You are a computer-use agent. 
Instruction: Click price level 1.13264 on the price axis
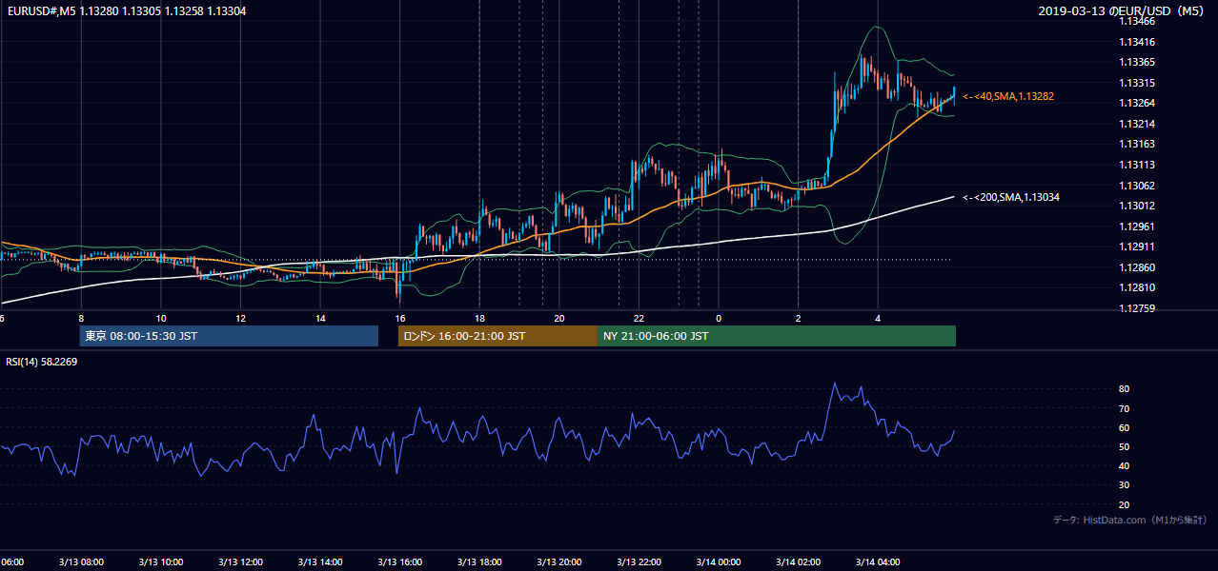[x=1138, y=104]
